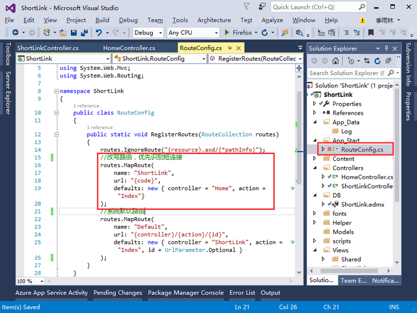Close the RouteConfig.cs tab
Viewport: 417px width, 313px height.
click(x=239, y=48)
